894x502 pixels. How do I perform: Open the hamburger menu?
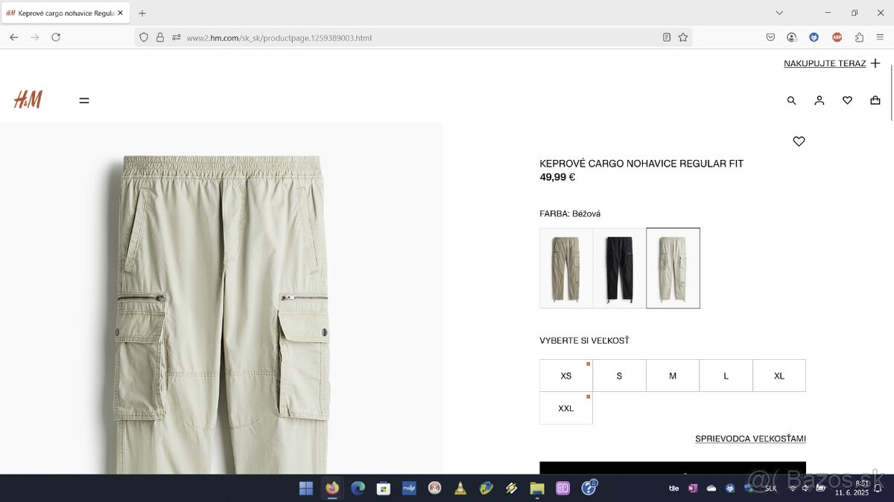click(x=84, y=100)
